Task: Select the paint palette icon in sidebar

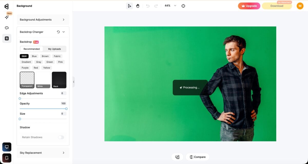Action: point(7,28)
